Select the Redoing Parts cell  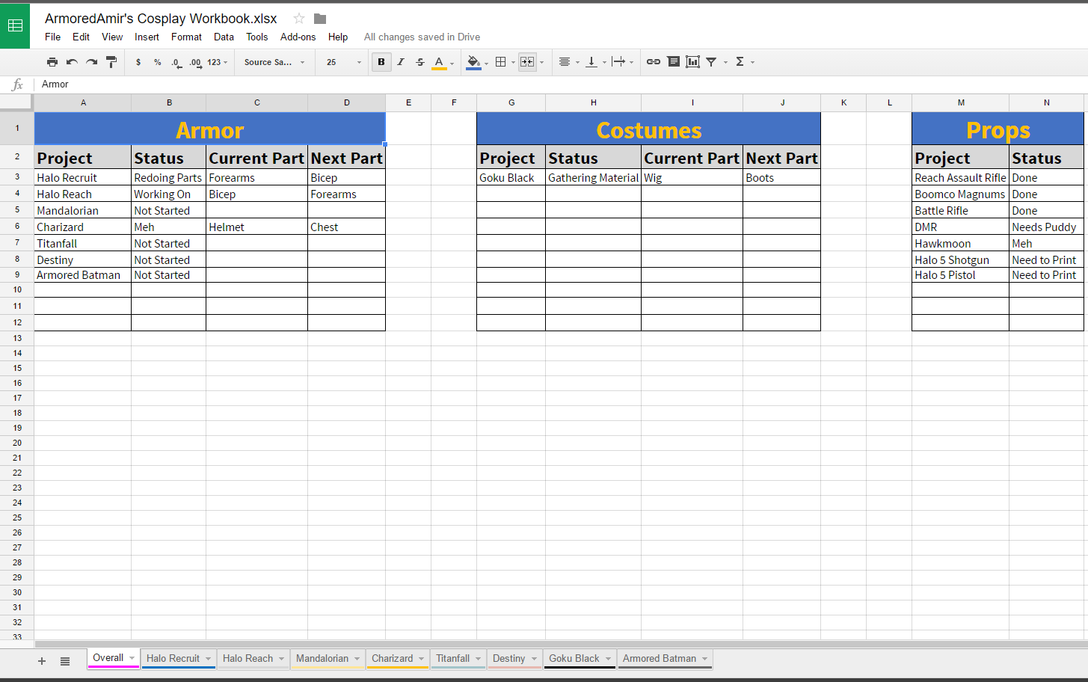pos(168,177)
